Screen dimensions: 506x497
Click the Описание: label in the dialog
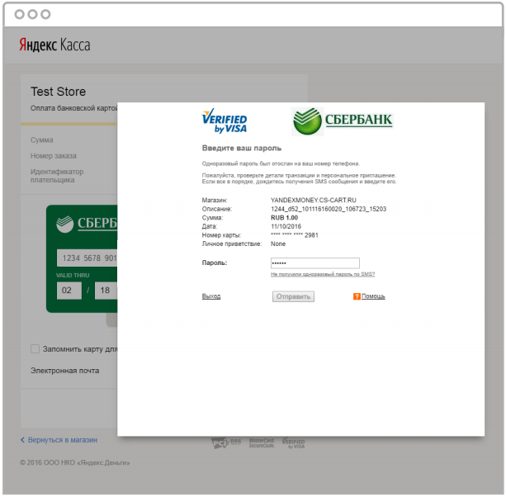coord(217,209)
